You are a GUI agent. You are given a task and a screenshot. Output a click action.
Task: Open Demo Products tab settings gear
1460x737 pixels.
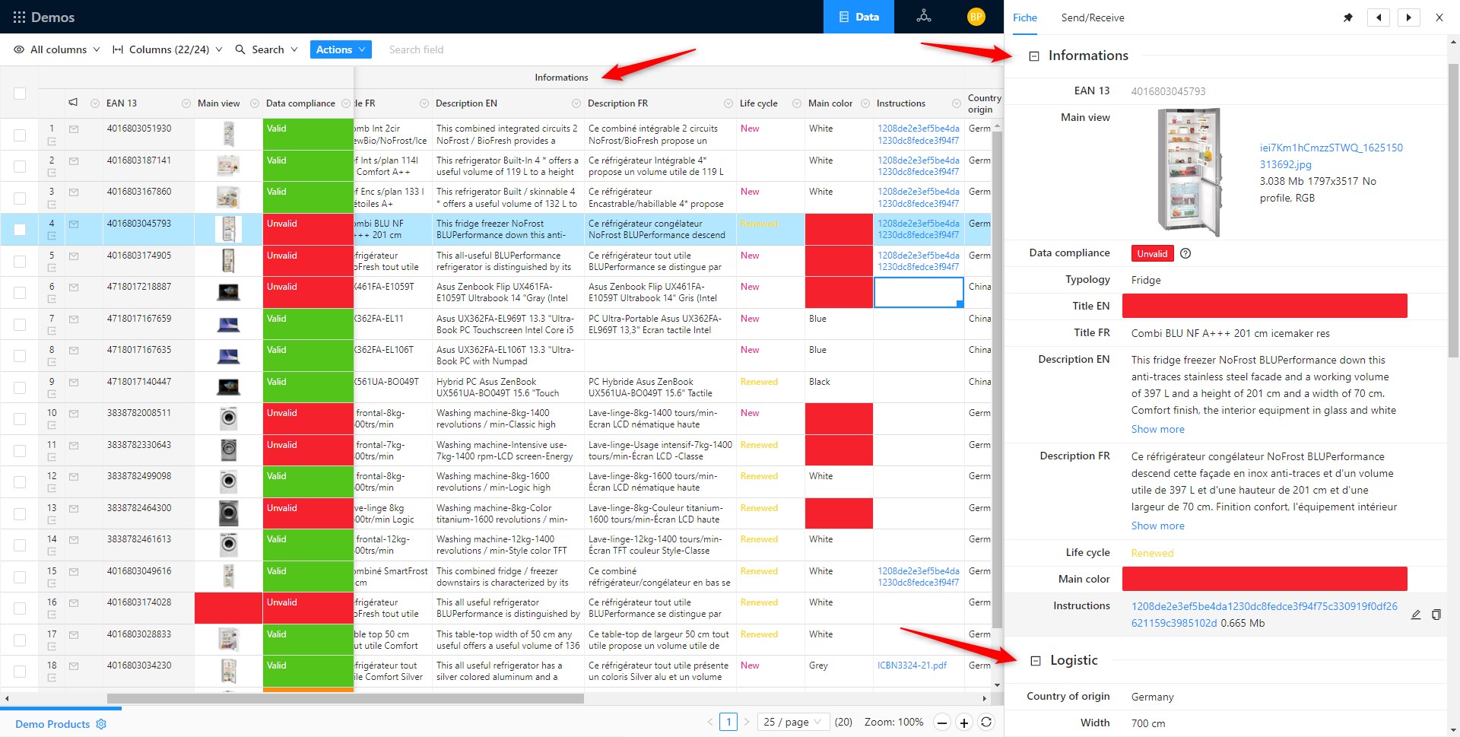click(x=101, y=724)
